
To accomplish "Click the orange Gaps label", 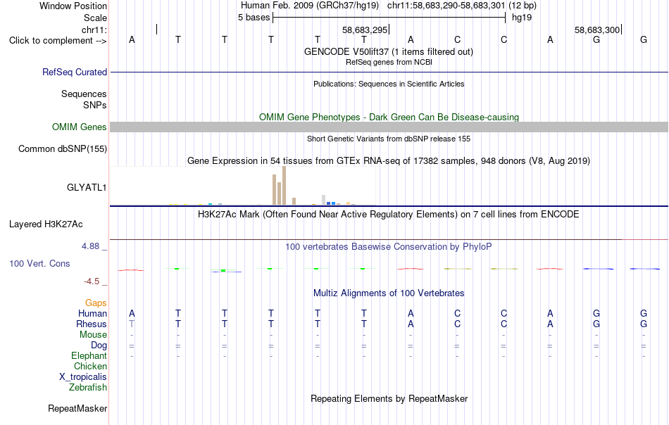I will pos(96,303).
